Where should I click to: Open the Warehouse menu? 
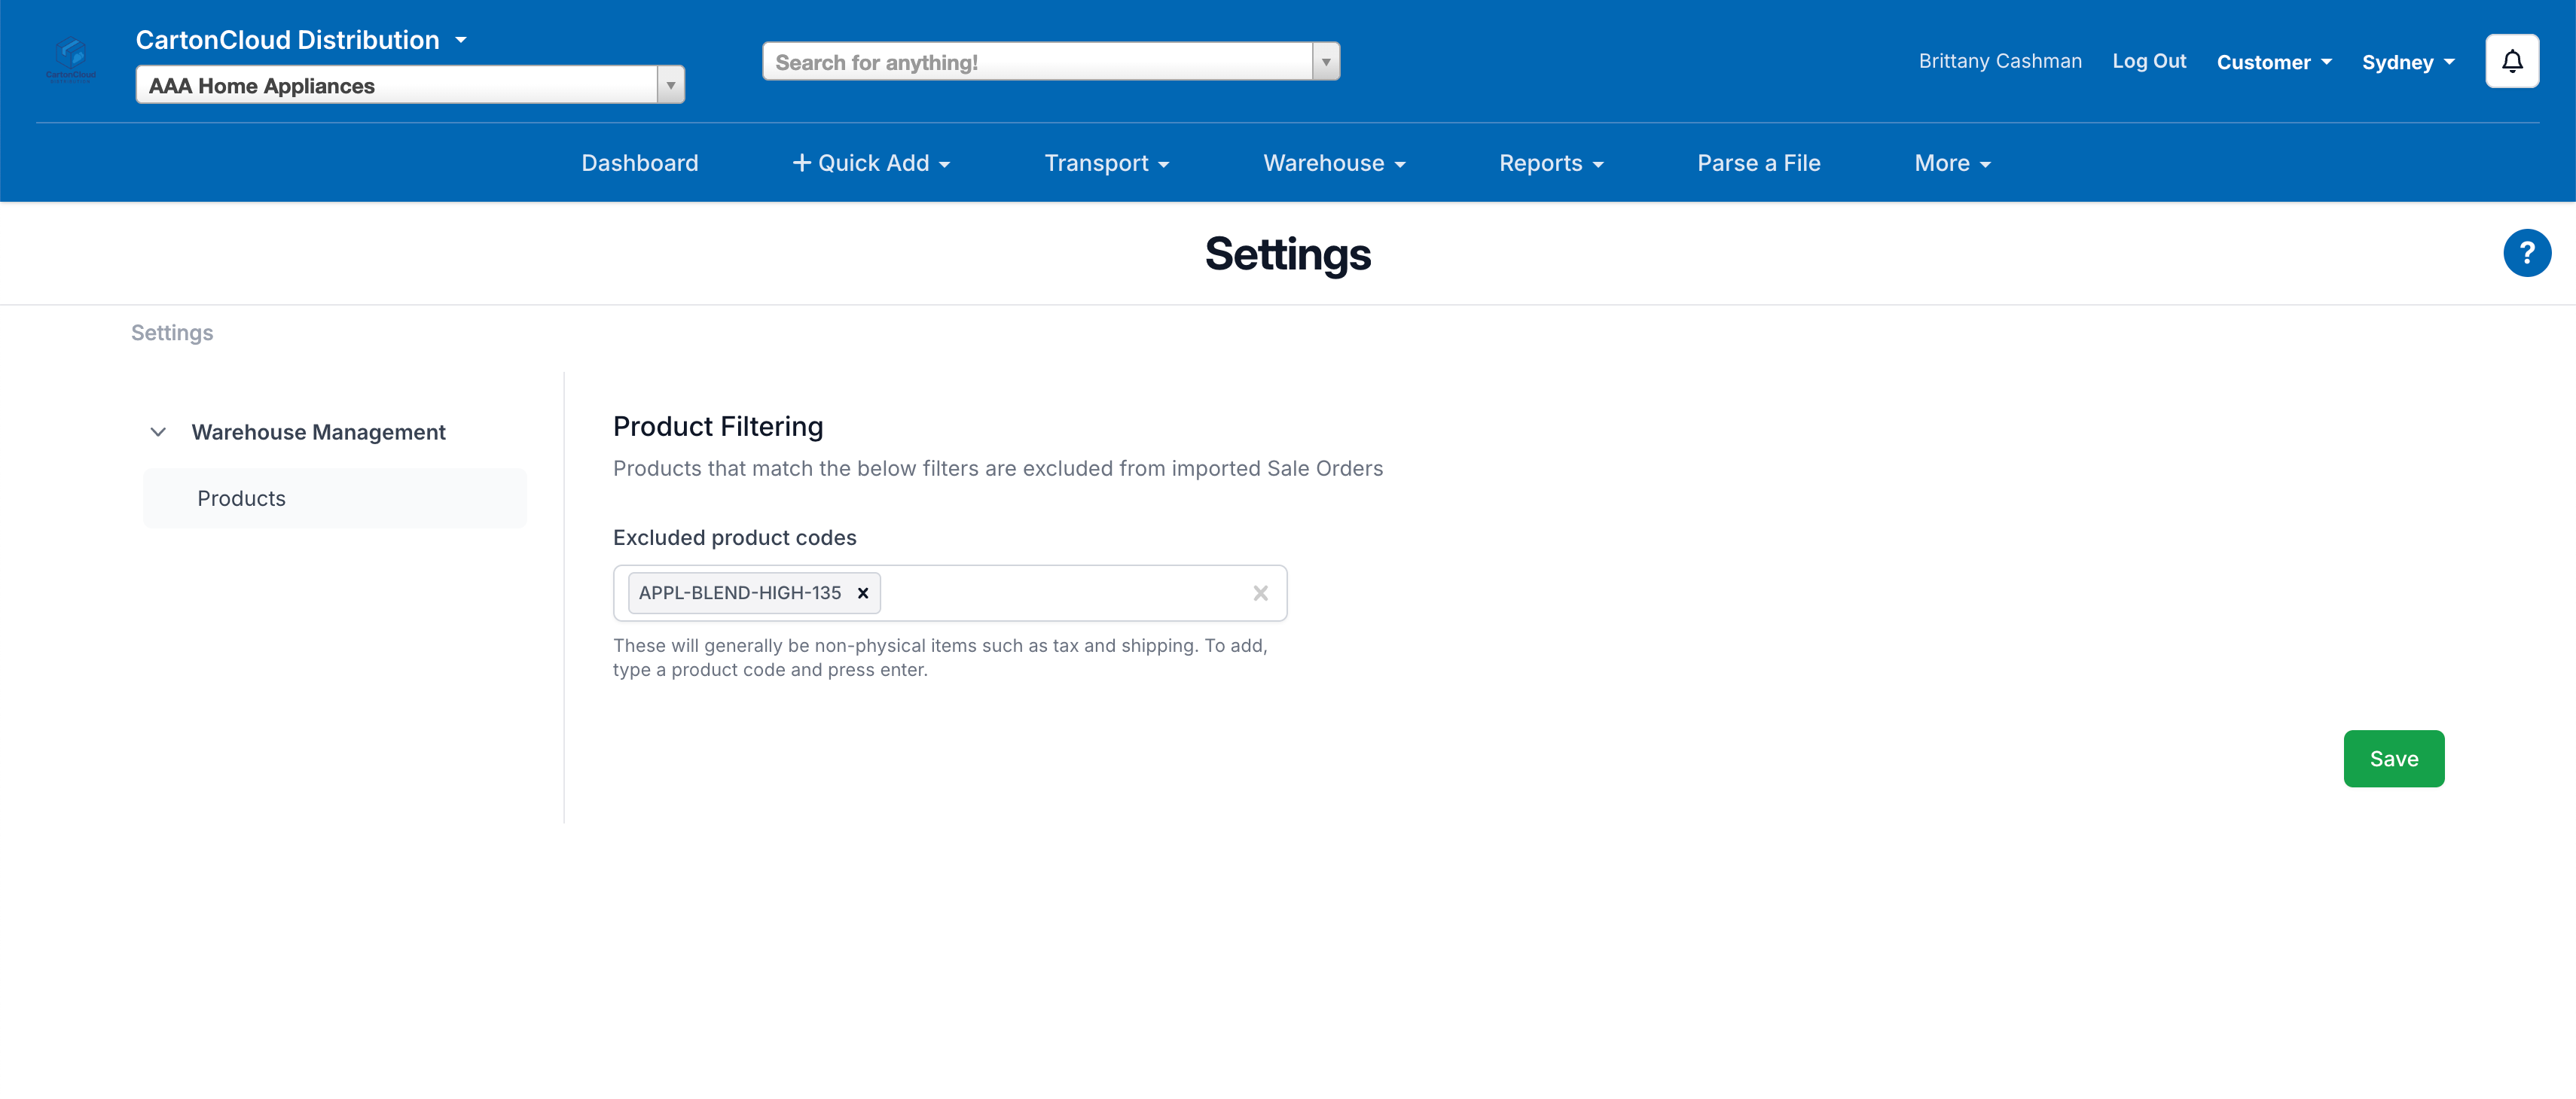1333,163
